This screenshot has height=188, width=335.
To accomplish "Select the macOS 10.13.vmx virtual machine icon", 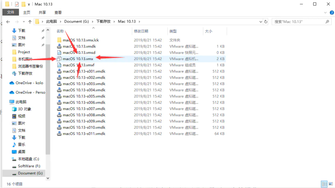I will coord(59,59).
